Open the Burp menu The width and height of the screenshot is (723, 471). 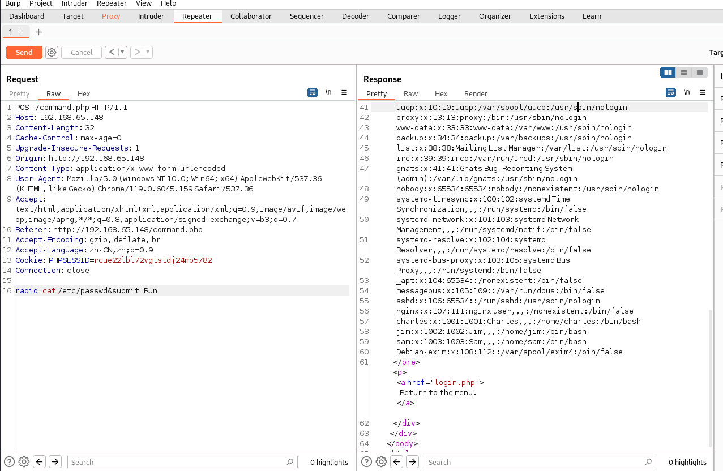click(12, 3)
